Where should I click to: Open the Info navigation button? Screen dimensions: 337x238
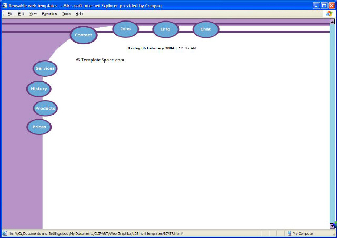(x=165, y=29)
